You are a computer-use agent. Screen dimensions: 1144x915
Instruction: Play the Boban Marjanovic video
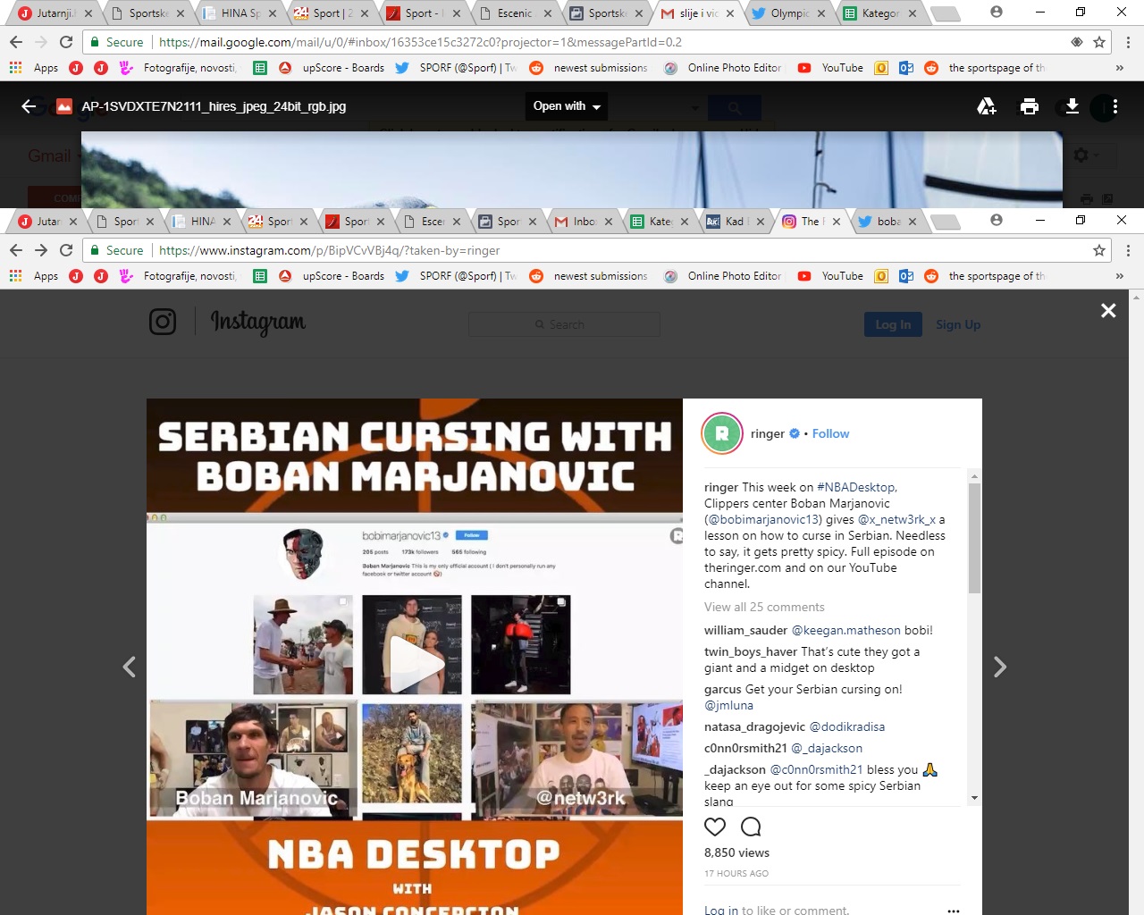pyautogui.click(x=414, y=666)
